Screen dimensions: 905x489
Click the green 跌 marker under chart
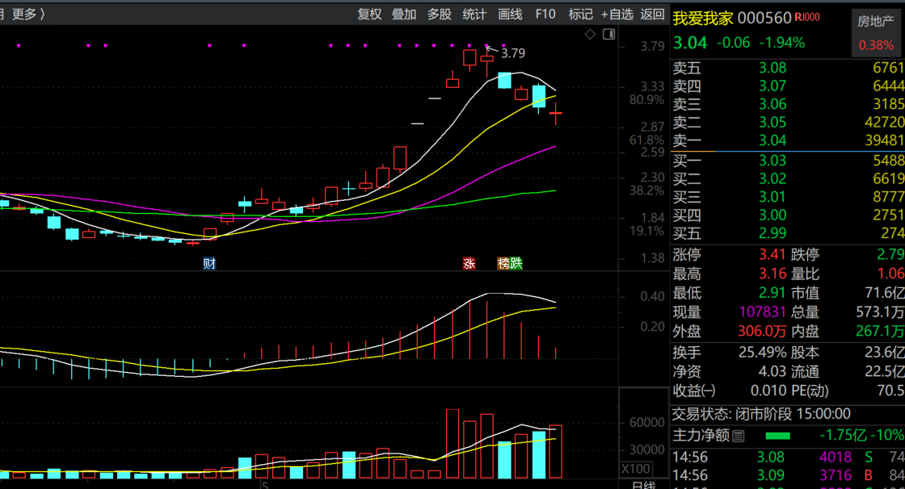[516, 264]
